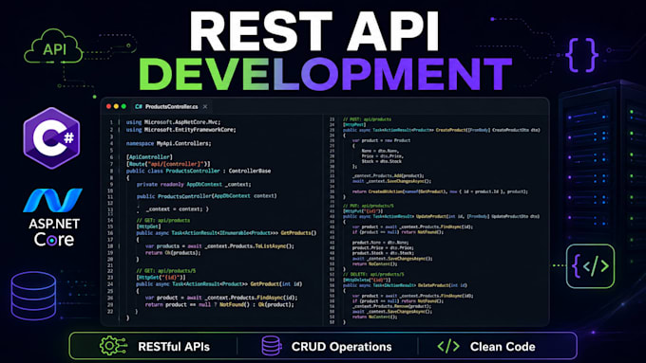Click the Clean Code label

point(503,347)
